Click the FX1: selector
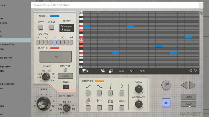This screenshot has height=117, width=209. [x=132, y=71]
